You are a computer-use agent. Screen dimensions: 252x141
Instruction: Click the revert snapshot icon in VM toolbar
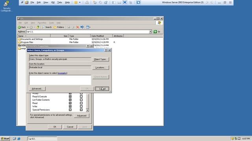tap(100, 2)
